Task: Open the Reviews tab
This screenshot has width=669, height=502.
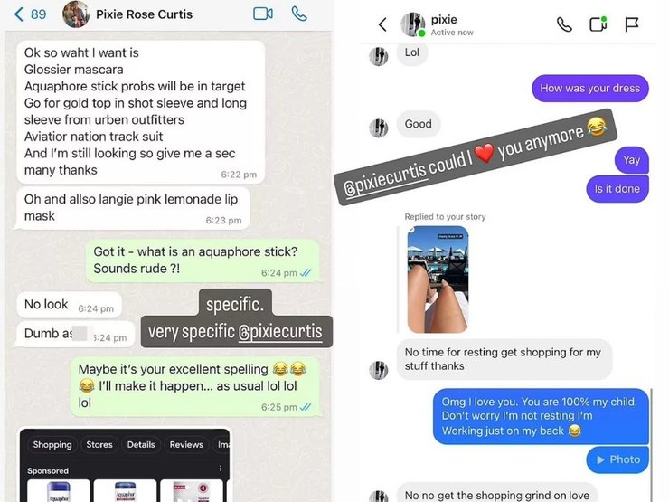Action: tap(186, 445)
